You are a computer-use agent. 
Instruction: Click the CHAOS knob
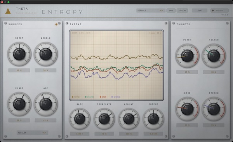pyautogui.click(x=19, y=104)
